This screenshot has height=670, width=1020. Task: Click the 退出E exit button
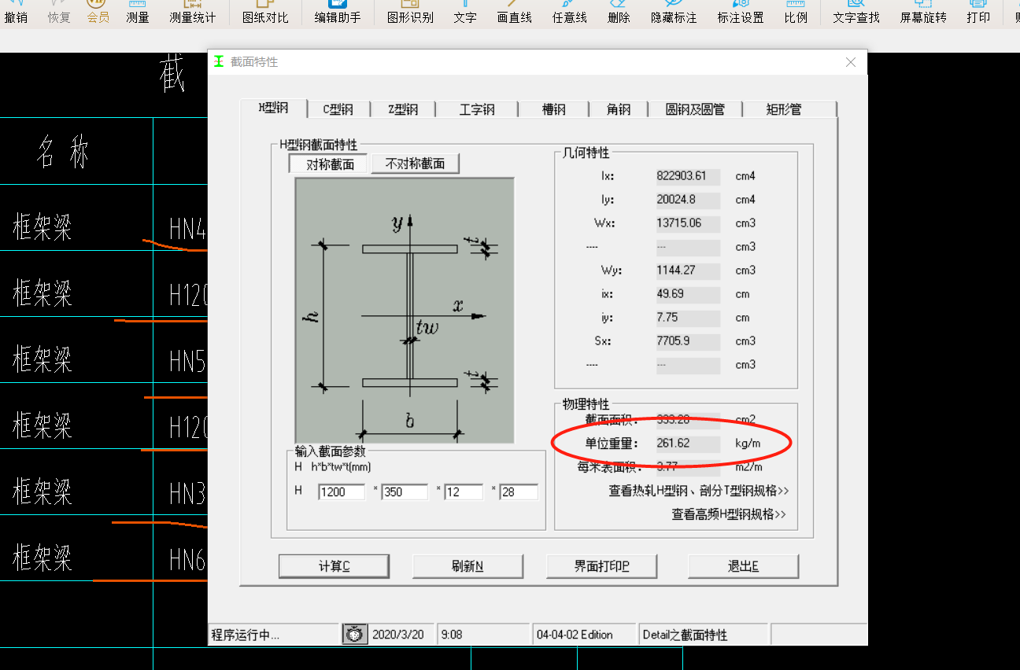coord(743,566)
